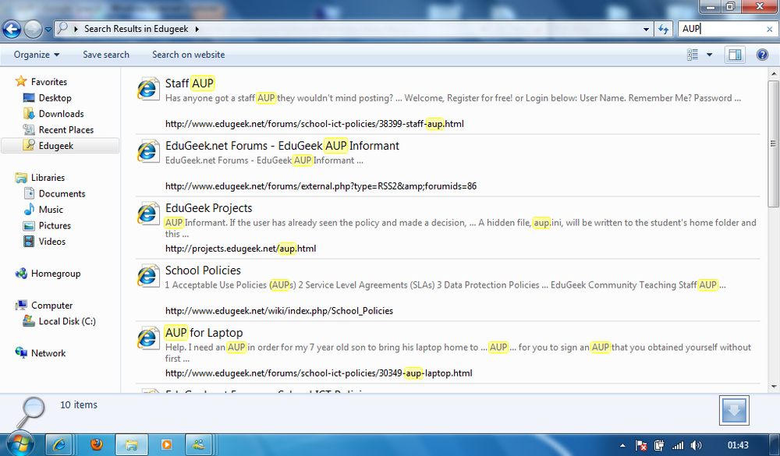Click the large search magnifier in details pane
This screenshot has height=456, width=780.
tap(31, 412)
